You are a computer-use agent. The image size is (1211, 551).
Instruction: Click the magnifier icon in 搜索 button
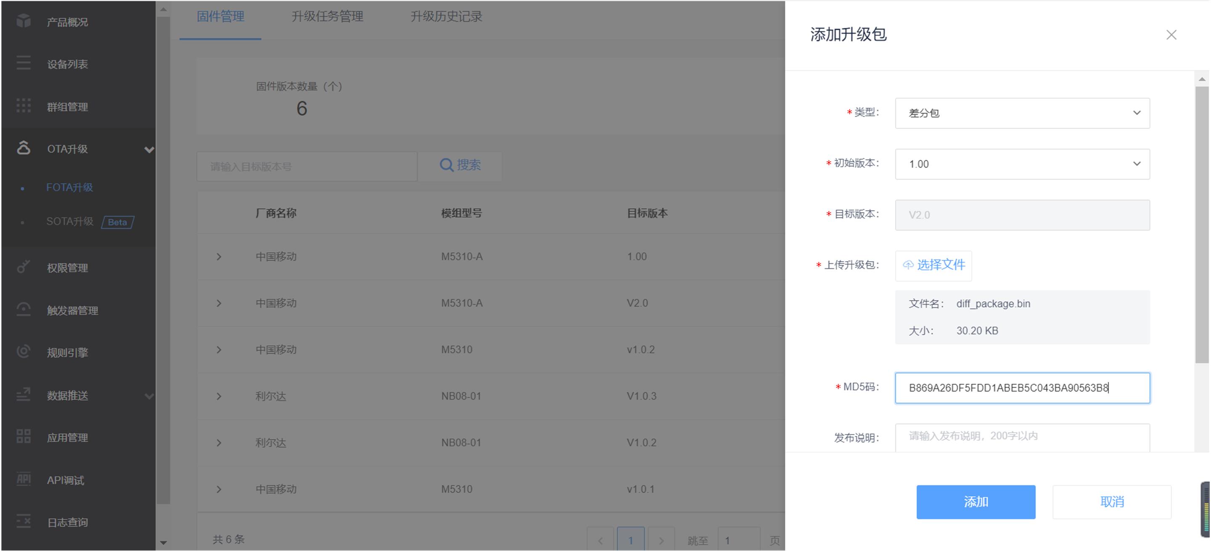tap(446, 165)
